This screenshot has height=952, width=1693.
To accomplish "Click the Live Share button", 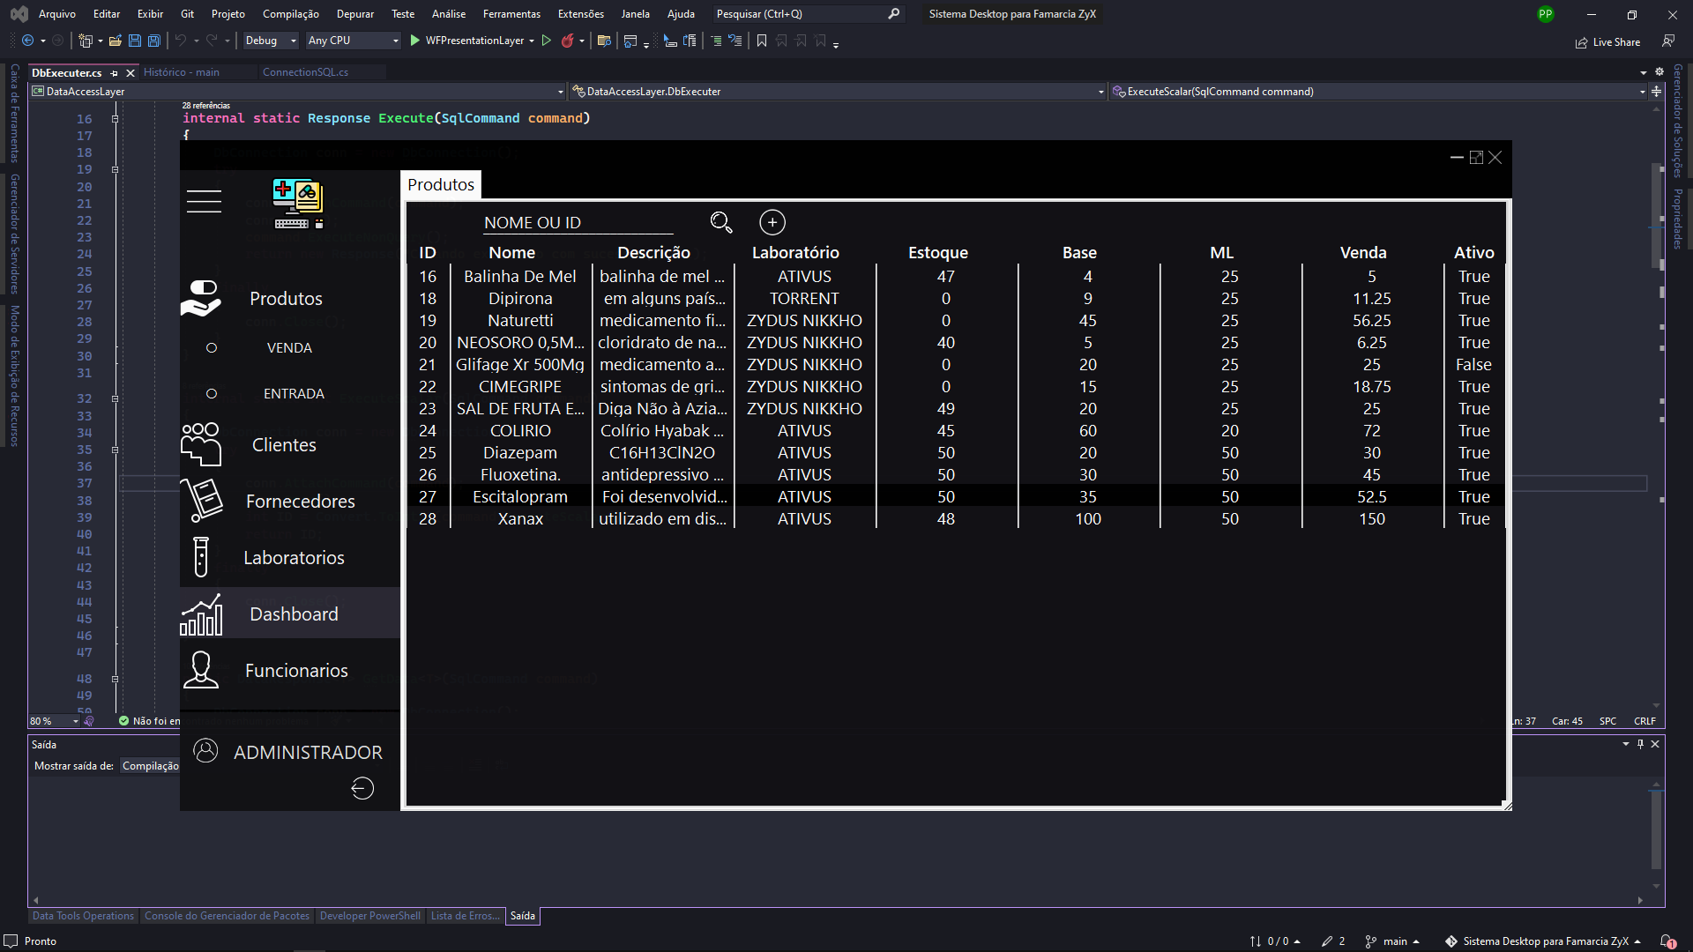I will (1607, 41).
